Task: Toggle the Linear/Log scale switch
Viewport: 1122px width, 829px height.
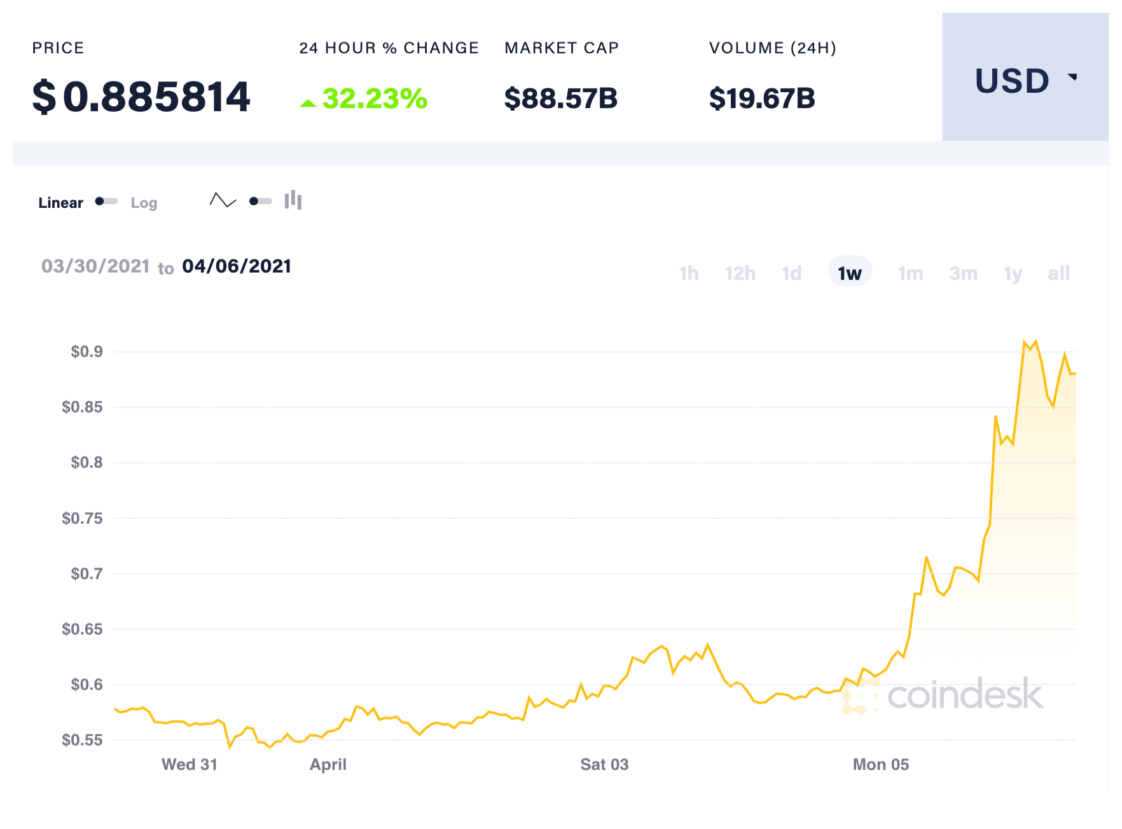Action: (106, 202)
